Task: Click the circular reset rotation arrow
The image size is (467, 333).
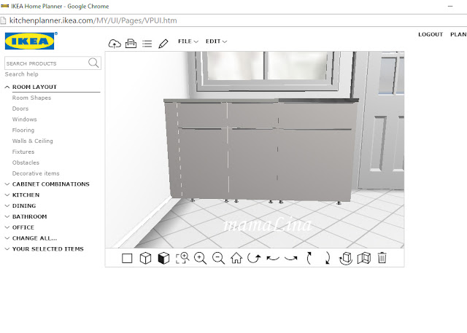Action: 254,258
